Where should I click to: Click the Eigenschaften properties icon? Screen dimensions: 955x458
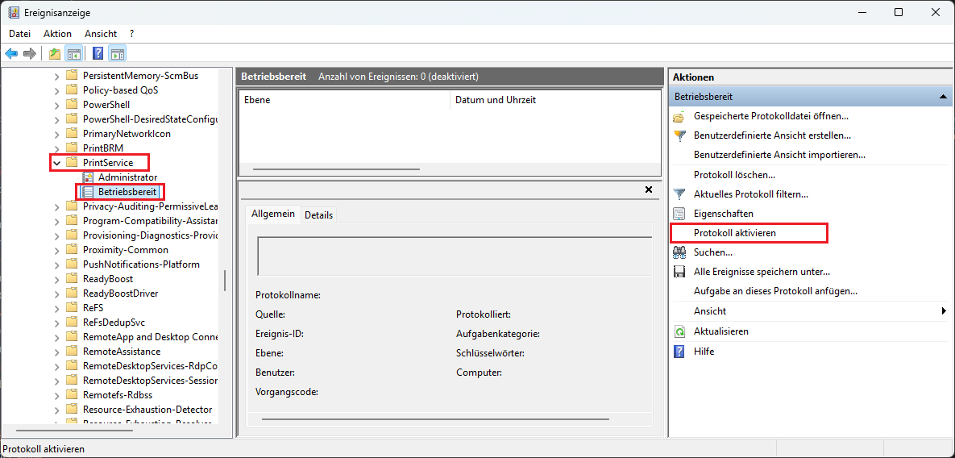click(x=679, y=214)
